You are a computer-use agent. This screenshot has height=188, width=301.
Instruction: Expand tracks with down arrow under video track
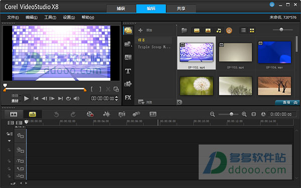pos(9,141)
